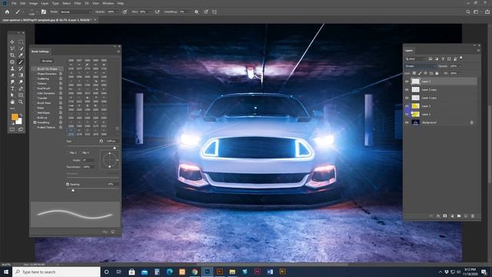Select Brush Tip Shape option
The height and width of the screenshot is (277, 492).
point(47,68)
